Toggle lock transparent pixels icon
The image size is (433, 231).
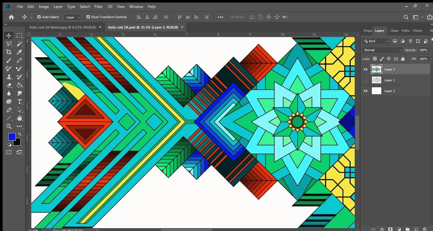coord(375,59)
